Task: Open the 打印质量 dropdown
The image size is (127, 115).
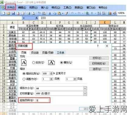Action: click(85, 94)
